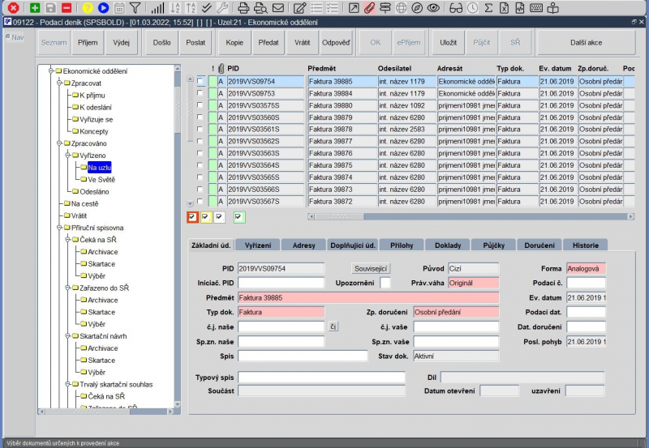Click the Související button
Screen dimensions: 649x448
coord(372,268)
